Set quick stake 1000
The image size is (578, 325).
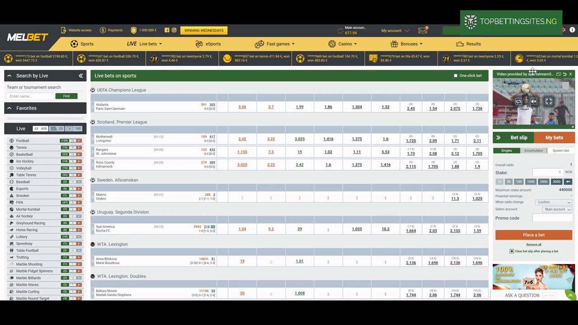coord(531,182)
